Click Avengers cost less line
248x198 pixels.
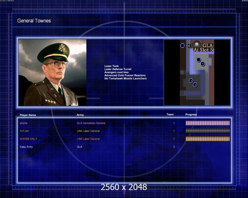coord(116,72)
